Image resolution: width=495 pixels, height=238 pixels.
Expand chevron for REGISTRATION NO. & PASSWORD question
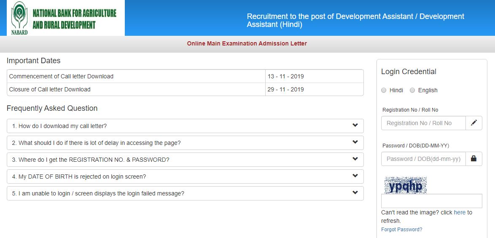click(355, 159)
